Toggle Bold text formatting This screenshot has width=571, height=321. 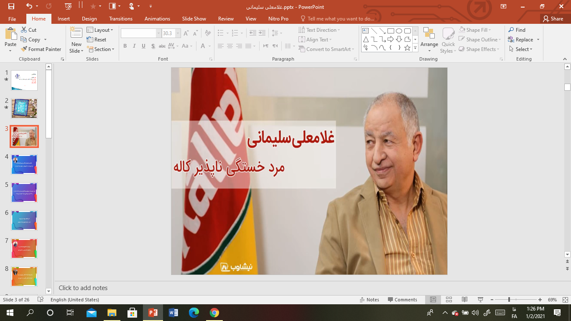click(x=125, y=46)
